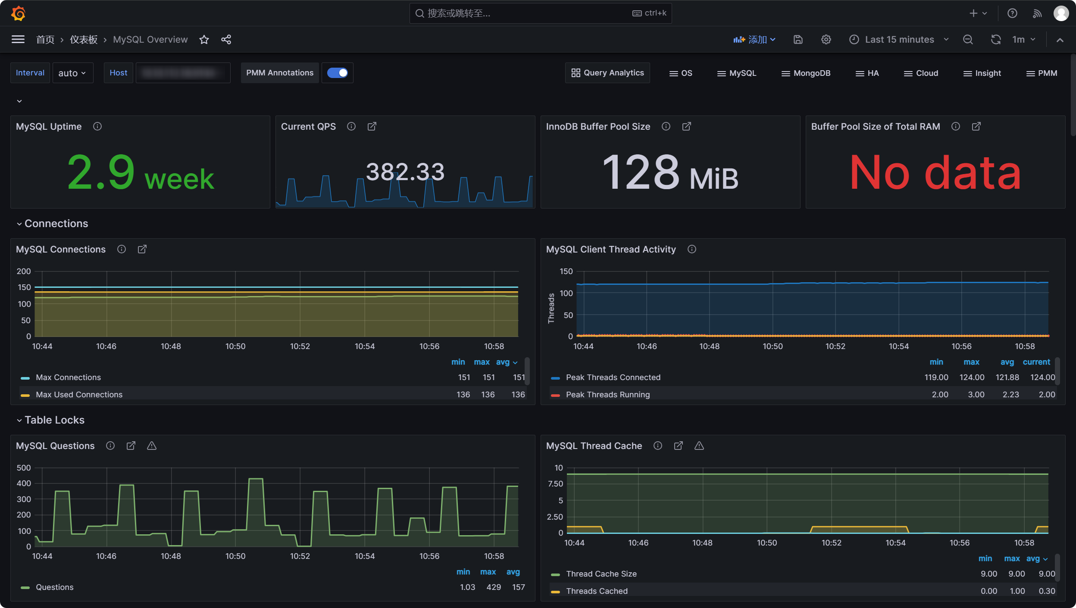Show MySQL Uptime panel info icon
1076x608 pixels.
click(x=97, y=126)
